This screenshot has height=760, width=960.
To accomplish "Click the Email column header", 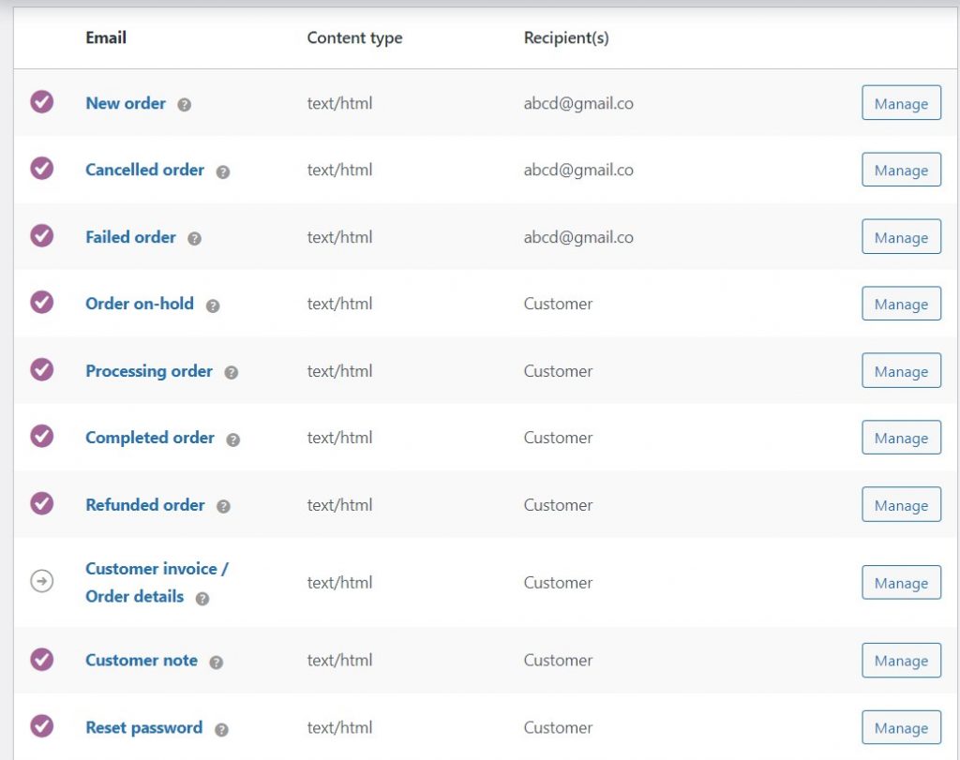I will [x=106, y=37].
